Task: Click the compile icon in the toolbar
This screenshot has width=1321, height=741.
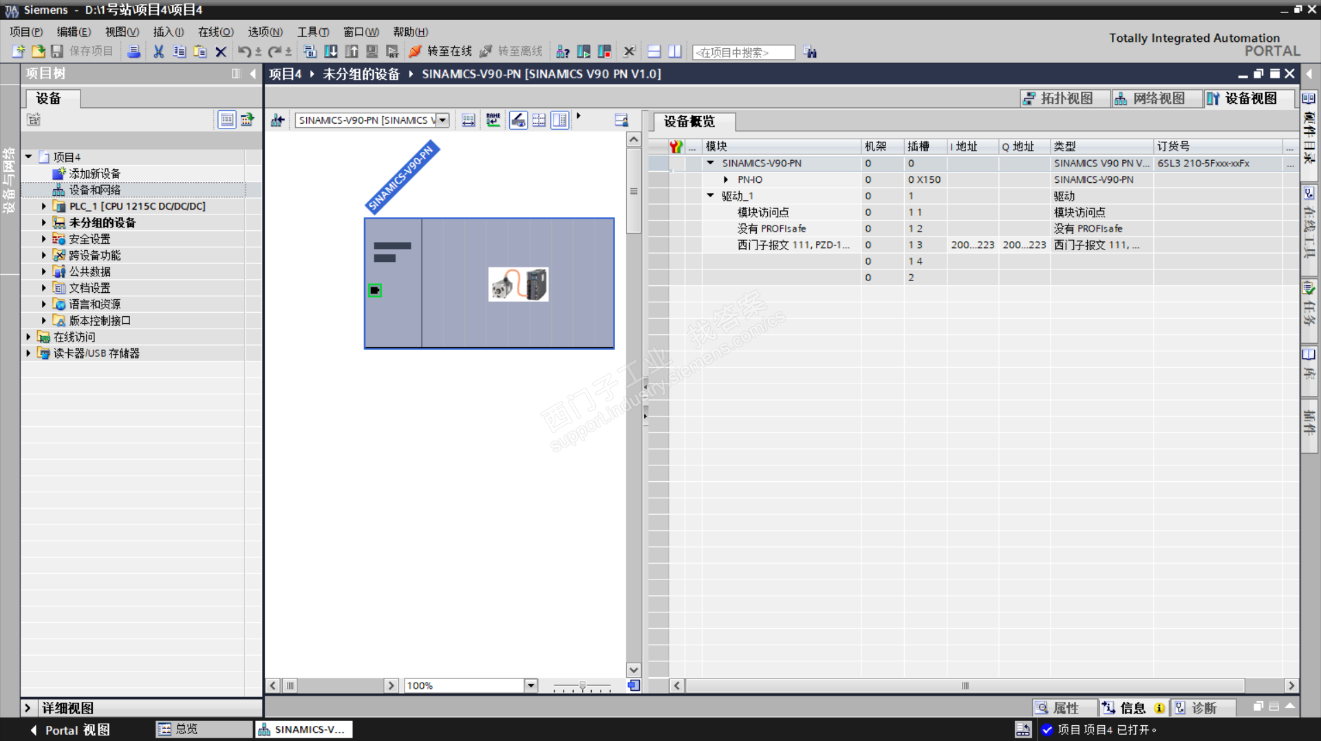Action: tap(310, 52)
